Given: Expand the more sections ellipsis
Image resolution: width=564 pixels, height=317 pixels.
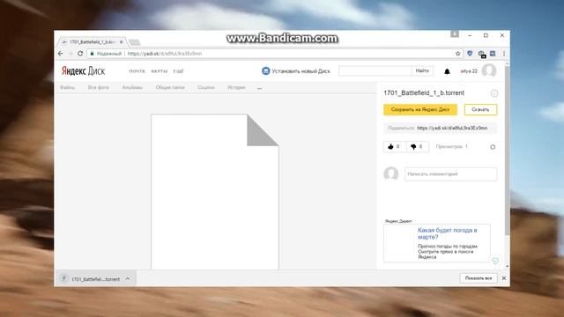Looking at the screenshot, I should pos(260,88).
